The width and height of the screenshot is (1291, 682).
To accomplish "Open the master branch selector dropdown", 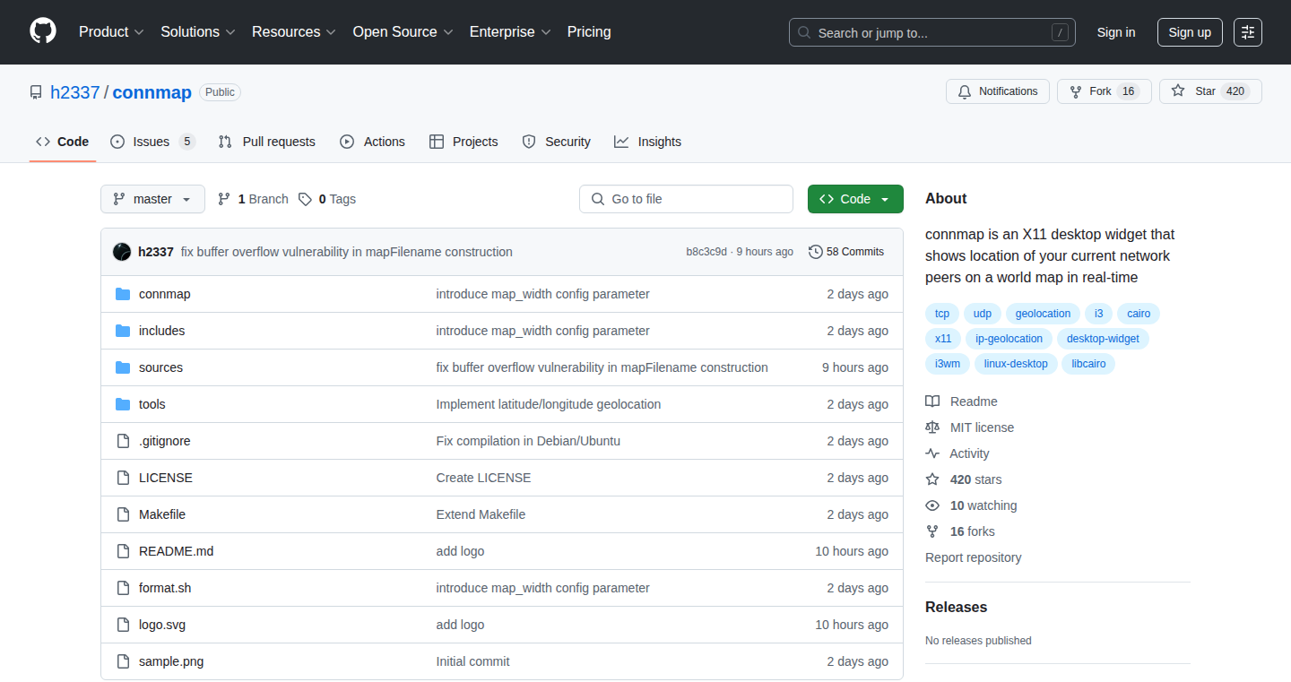I will (152, 199).
